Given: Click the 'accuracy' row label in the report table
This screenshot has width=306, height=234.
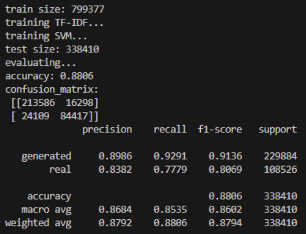Looking at the screenshot, I should (49, 196).
